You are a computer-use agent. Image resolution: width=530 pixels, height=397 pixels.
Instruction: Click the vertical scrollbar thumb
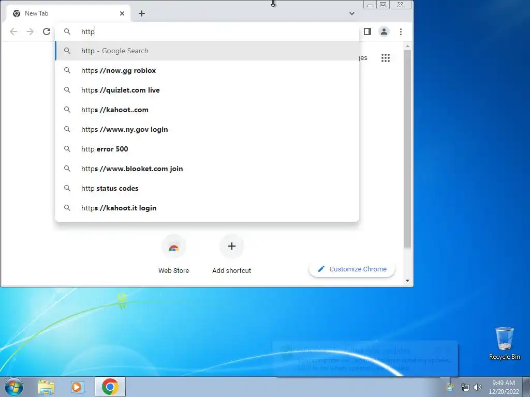(407, 149)
